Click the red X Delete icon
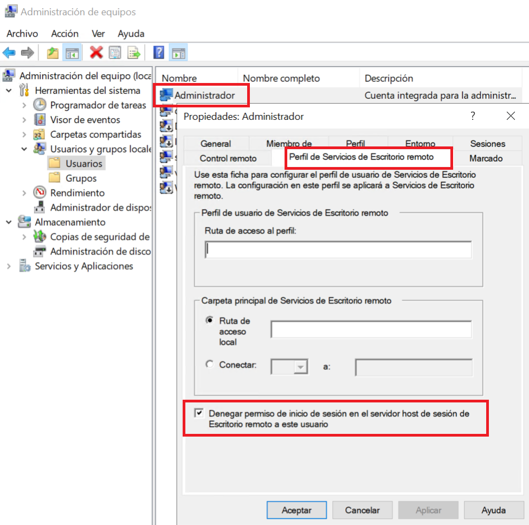Image resolution: width=529 pixels, height=525 pixels. coord(96,53)
